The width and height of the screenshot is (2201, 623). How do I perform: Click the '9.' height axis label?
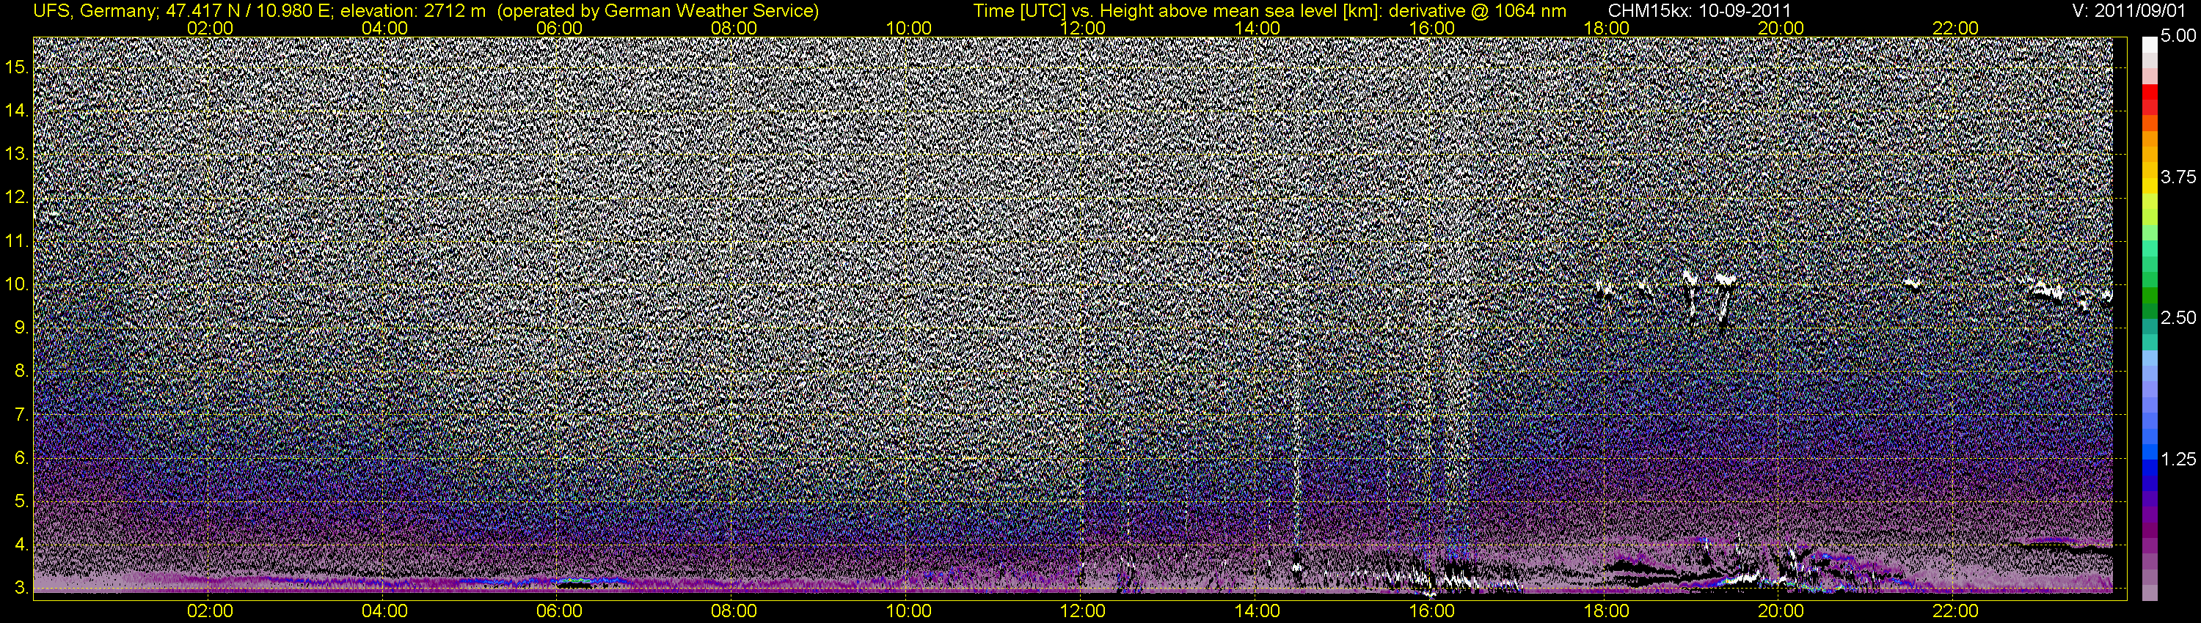tap(22, 328)
